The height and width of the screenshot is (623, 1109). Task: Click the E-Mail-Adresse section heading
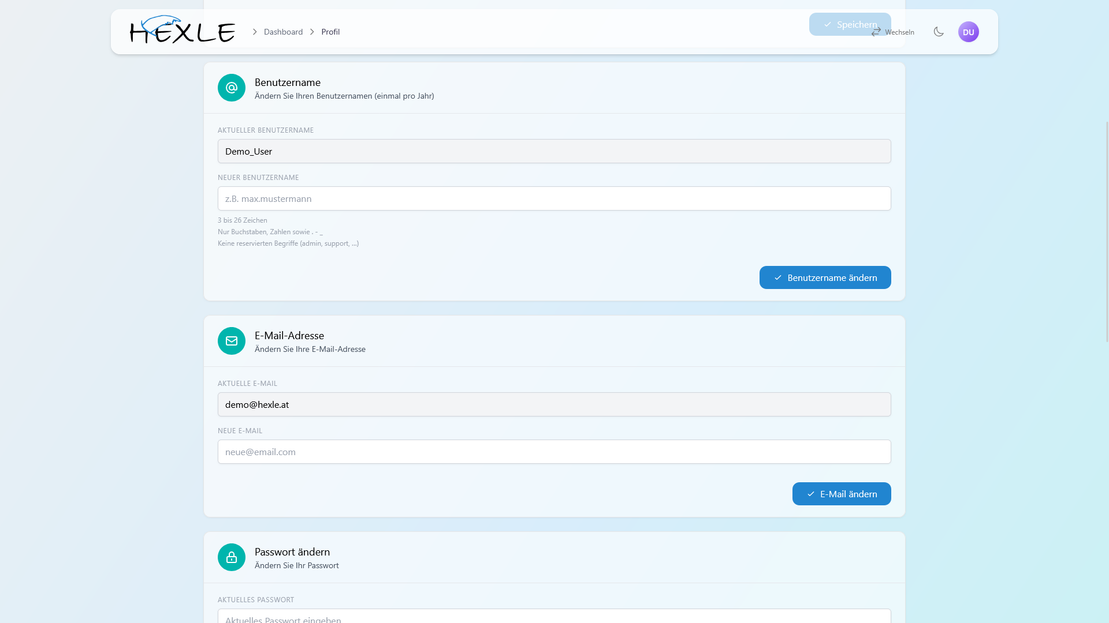click(x=289, y=336)
